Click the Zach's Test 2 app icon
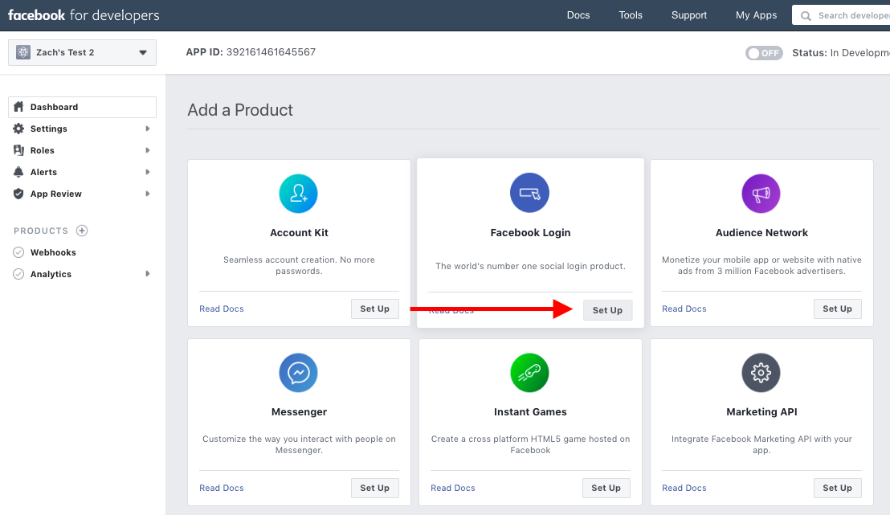 (23, 52)
